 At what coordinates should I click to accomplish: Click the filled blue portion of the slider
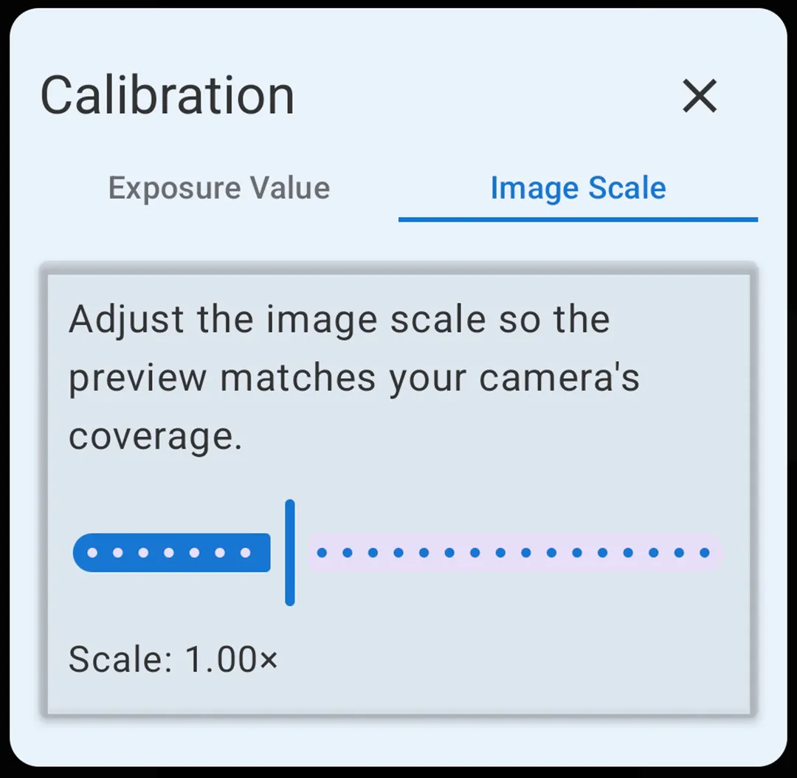tap(170, 552)
